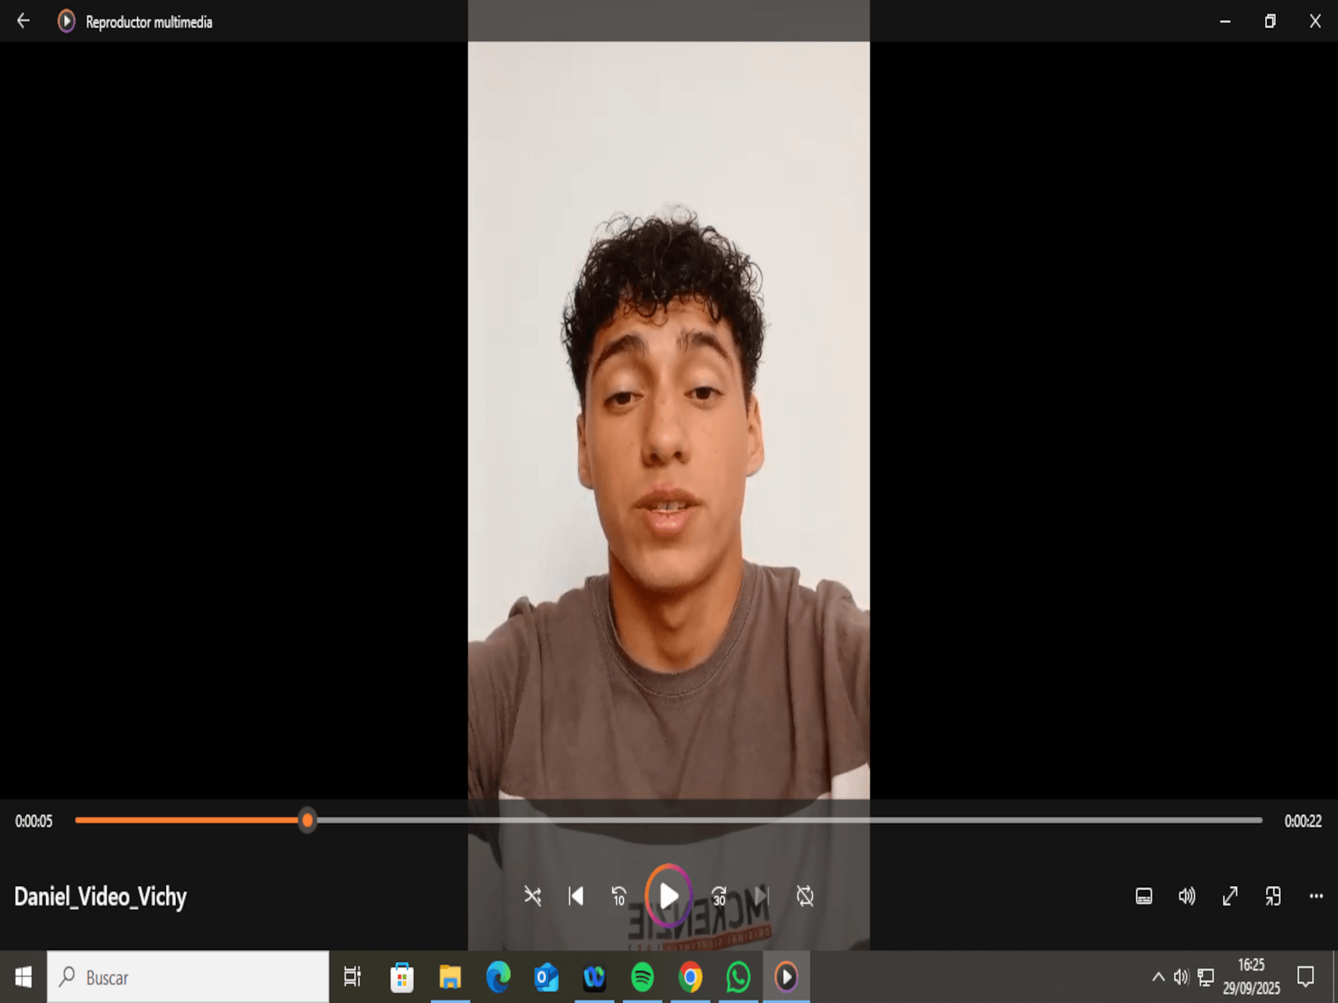Open Google Chrome from the taskbar
This screenshot has width=1338, height=1003.
coord(690,977)
